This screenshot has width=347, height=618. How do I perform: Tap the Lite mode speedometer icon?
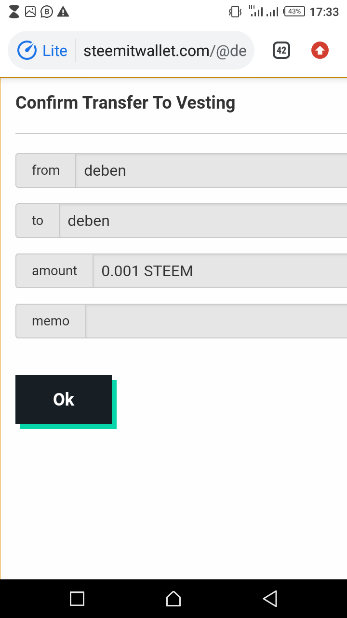click(27, 51)
